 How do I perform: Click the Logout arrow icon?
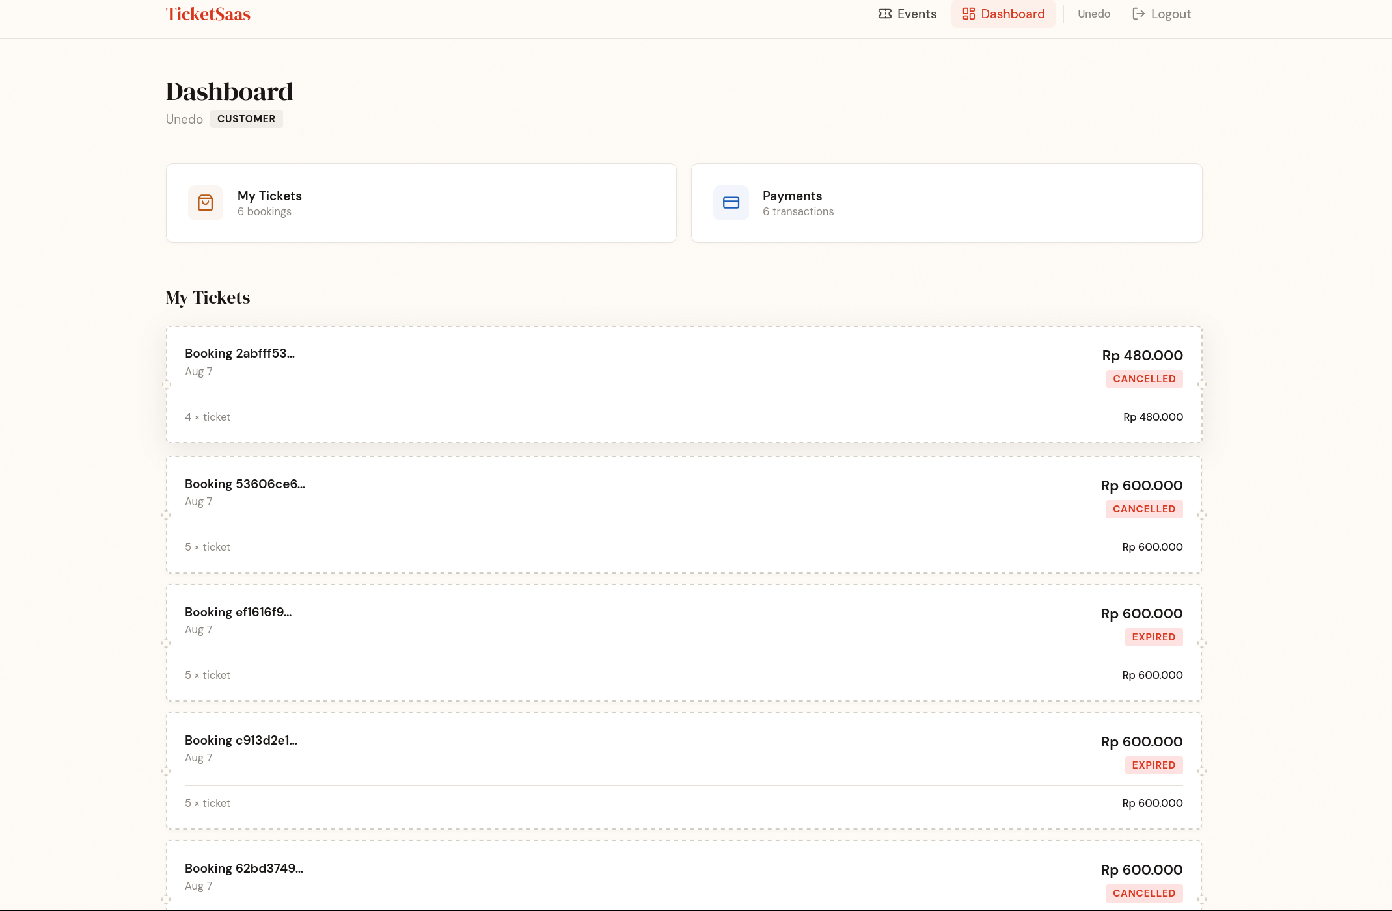click(x=1138, y=14)
